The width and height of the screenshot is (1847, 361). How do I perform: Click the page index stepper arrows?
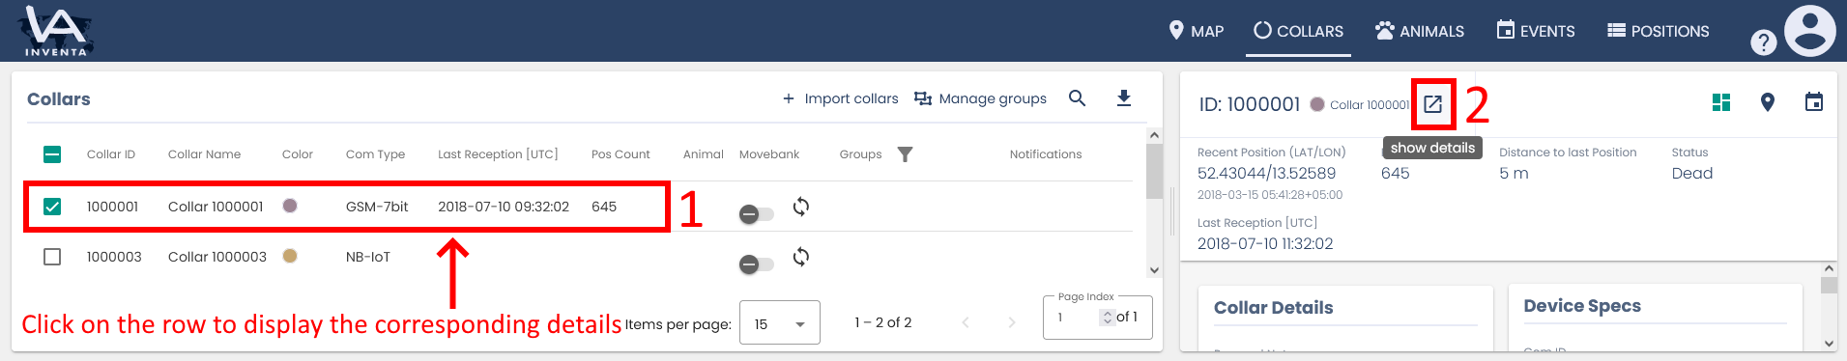1108,318
